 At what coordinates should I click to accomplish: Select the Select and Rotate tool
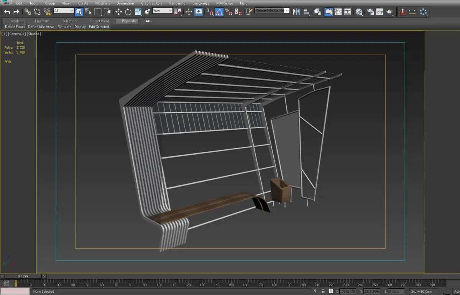pyautogui.click(x=128, y=12)
